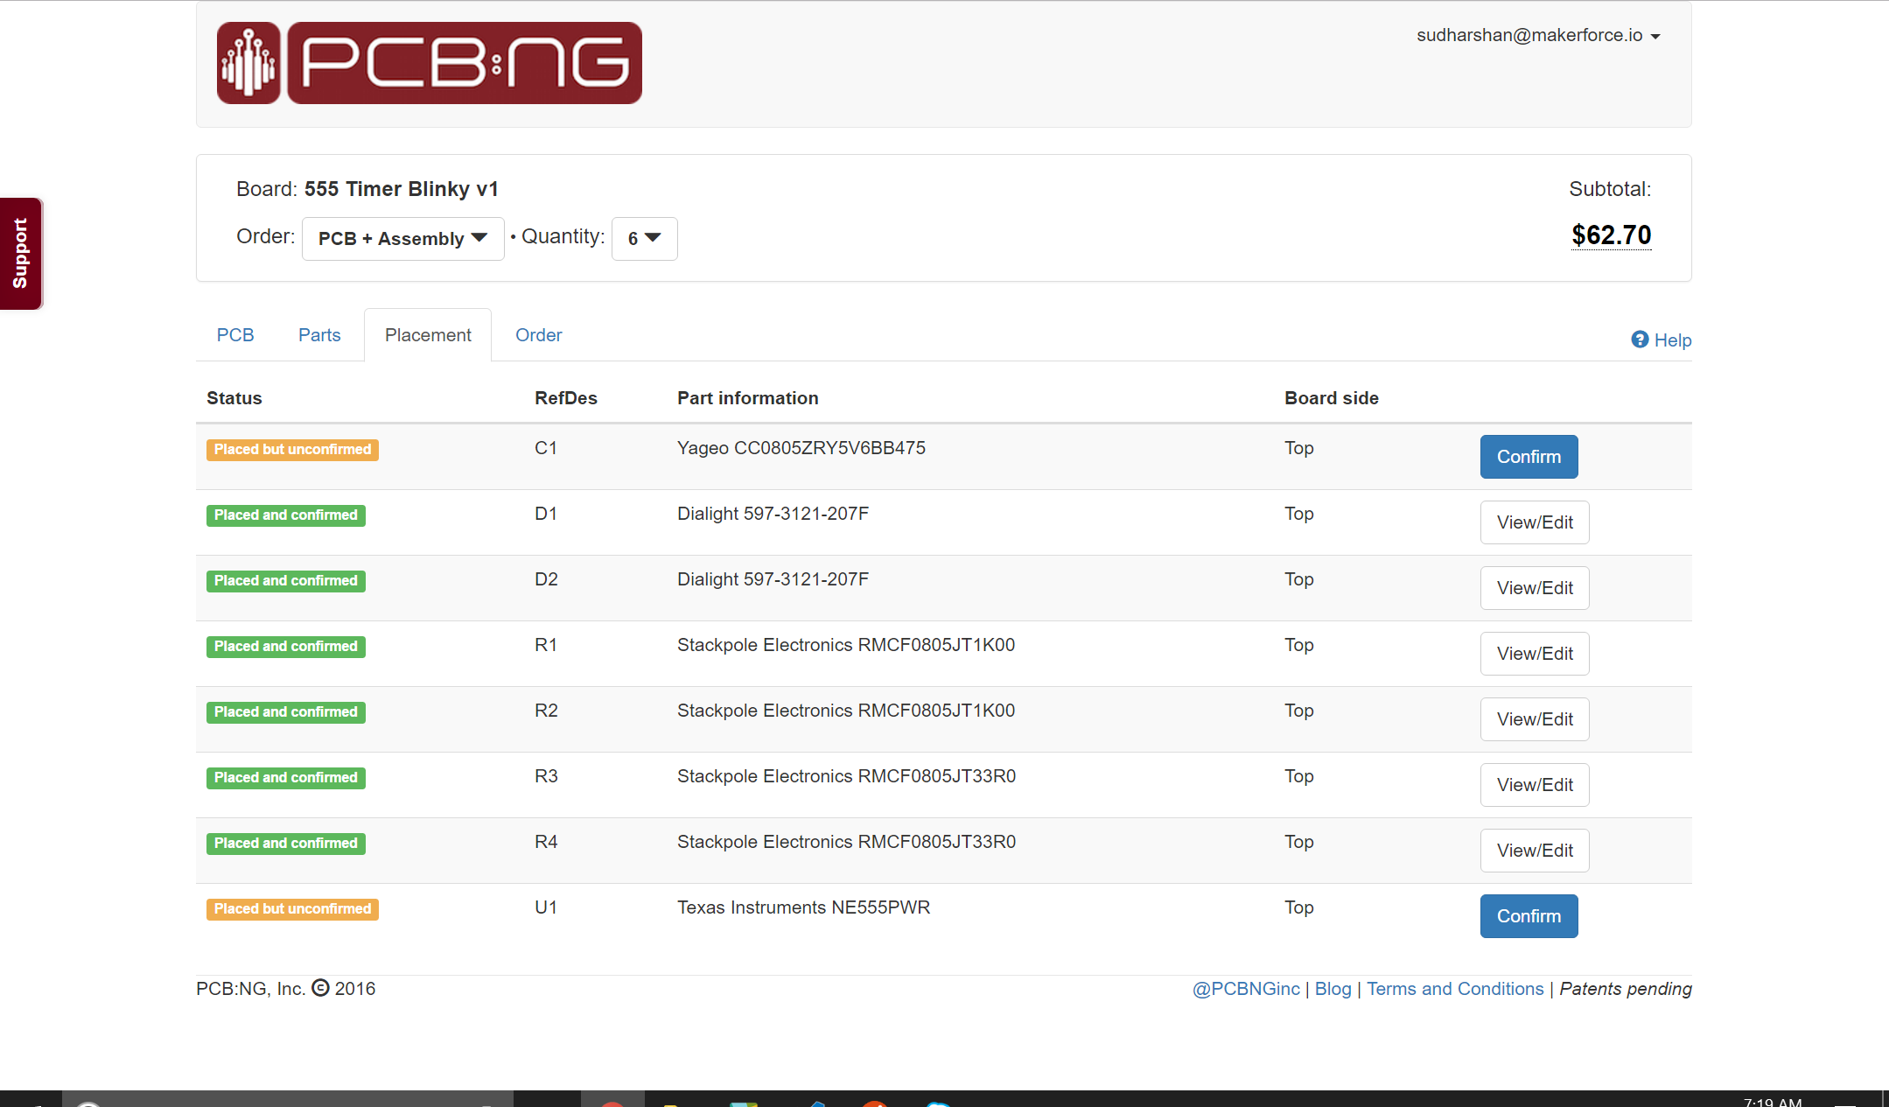The height and width of the screenshot is (1107, 1889).
Task: View/Edit placement for R3
Action: [x=1535, y=785]
